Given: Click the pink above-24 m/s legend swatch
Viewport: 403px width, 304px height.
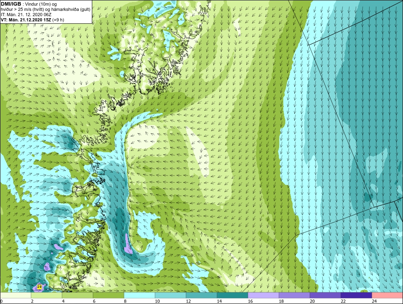Looking at the screenshot, I should (387, 295).
